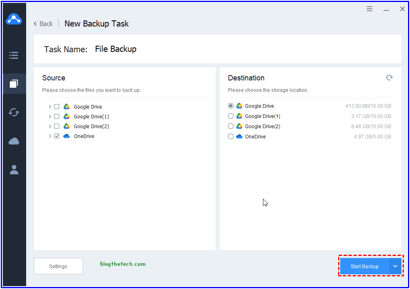The image size is (410, 289).
Task: Open the task list sidebar icon
Action: tap(14, 55)
